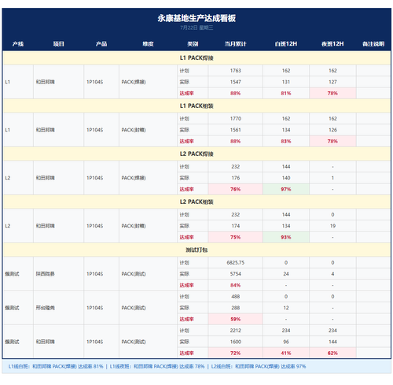Image resolution: width=393 pixels, height=385 pixels.
Task: Click the monthly actual value 288
Action: pyautogui.click(x=235, y=308)
